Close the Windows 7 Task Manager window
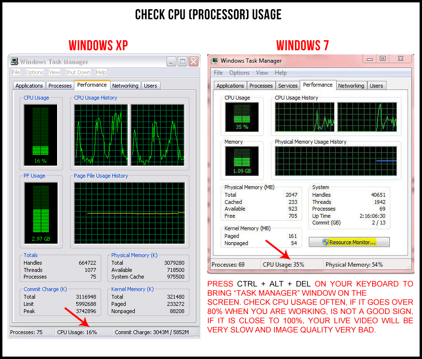This screenshot has width=422, height=359. tap(401, 58)
